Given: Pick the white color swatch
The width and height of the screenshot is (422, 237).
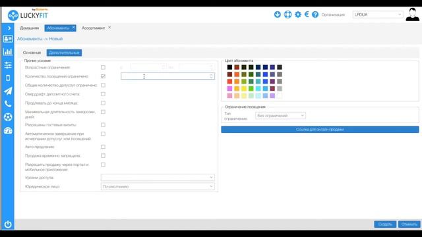Looking at the screenshot, I should point(280,95).
